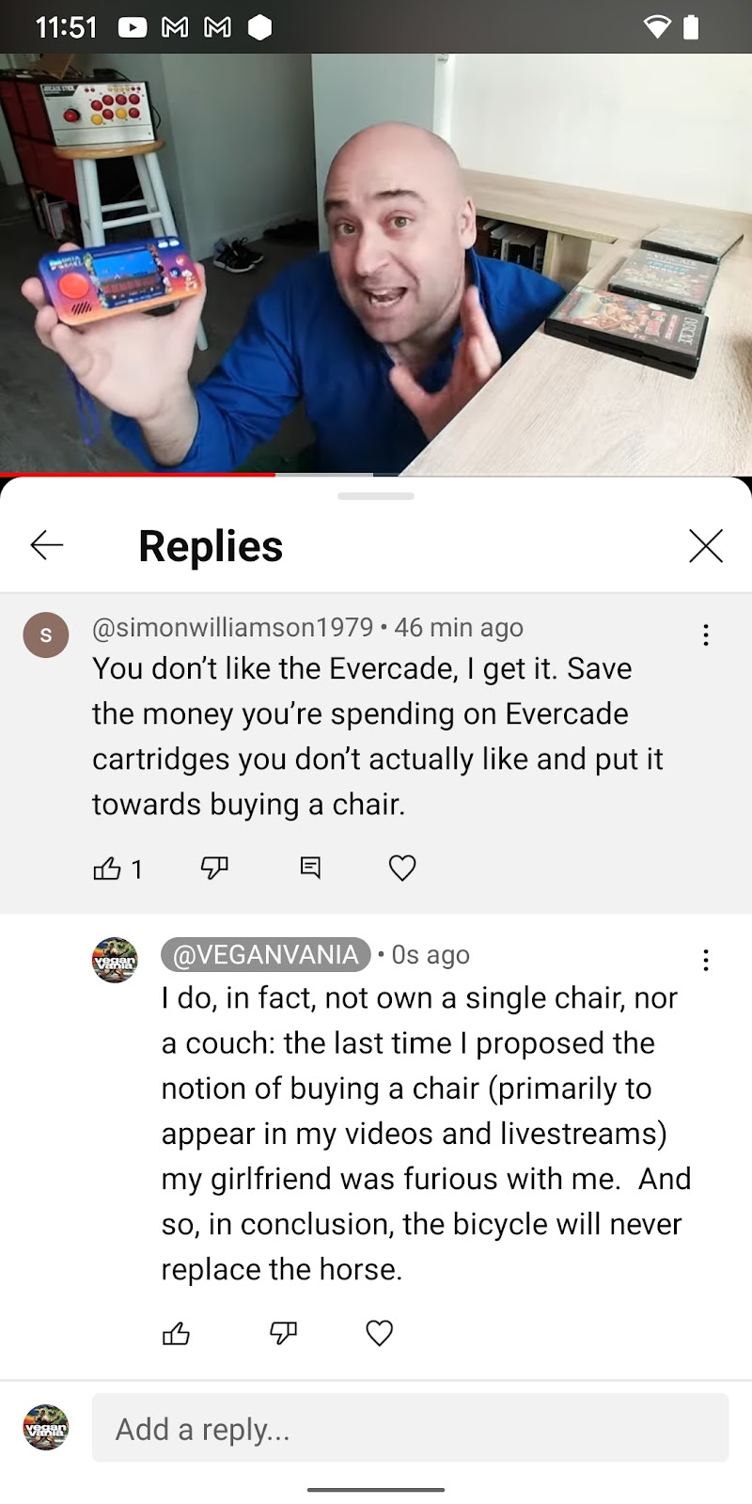This screenshot has height=1504, width=752.
Task: Dislike simonwilliamson1979's comment
Action: coord(214,868)
